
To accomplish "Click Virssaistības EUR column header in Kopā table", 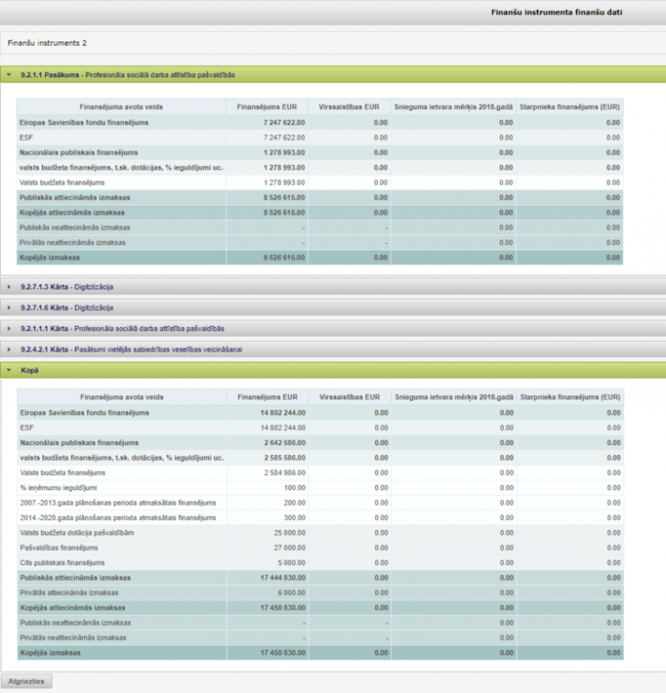I will point(350,397).
